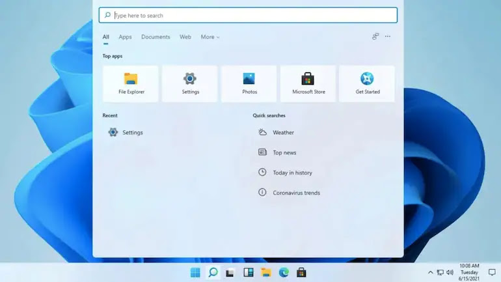Open the Coronavirus trends quick search

pos(289,193)
